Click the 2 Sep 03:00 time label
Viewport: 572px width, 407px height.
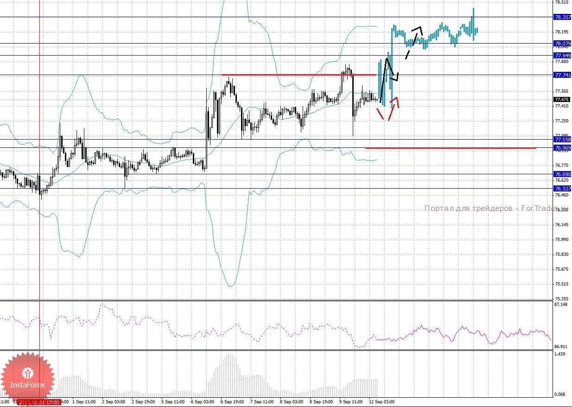(114, 402)
